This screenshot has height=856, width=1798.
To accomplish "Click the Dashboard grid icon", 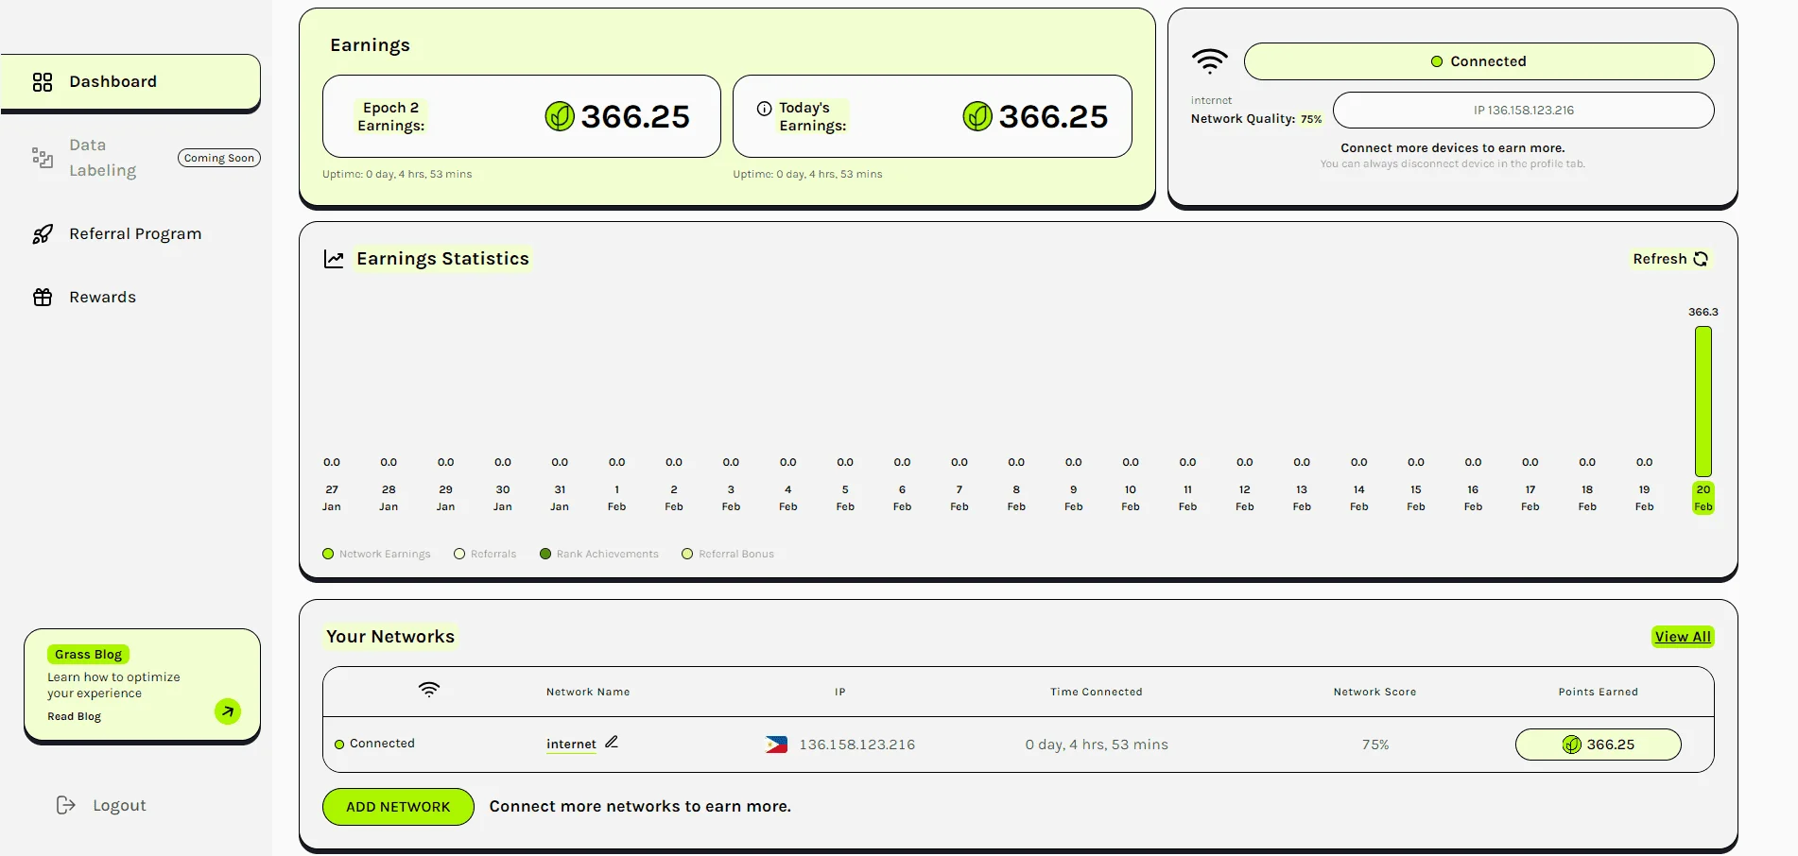I will click(43, 82).
